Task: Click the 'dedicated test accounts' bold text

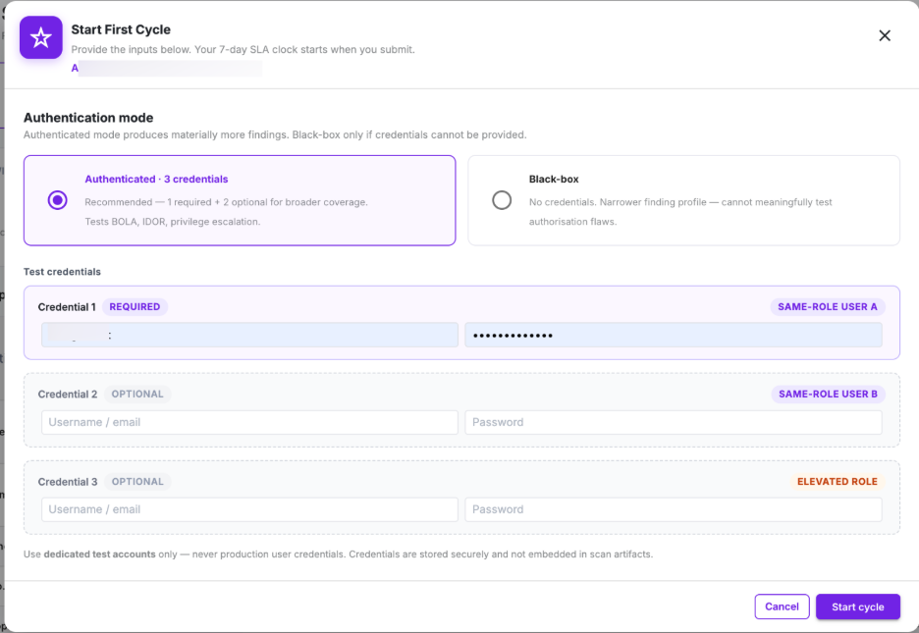Action: [99, 554]
